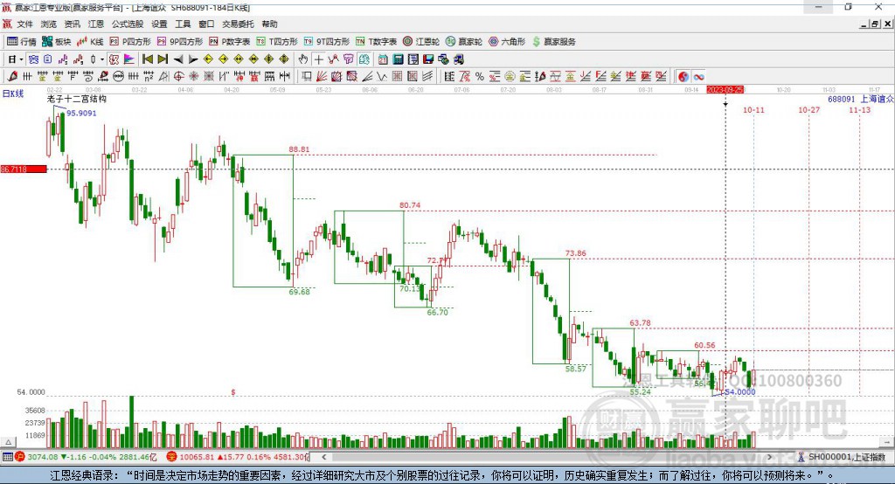Launch the 赢家轮 wheel tool
895x484 pixels.
464,42
